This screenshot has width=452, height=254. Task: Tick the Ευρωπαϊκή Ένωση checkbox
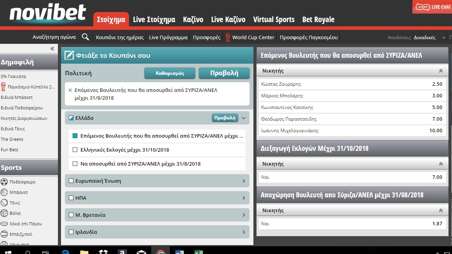point(71,181)
